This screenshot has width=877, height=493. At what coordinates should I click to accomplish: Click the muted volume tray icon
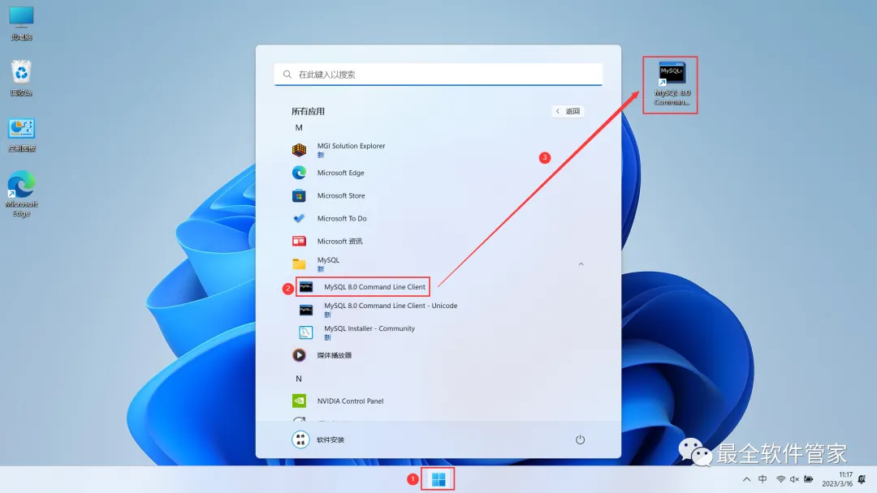tap(794, 479)
